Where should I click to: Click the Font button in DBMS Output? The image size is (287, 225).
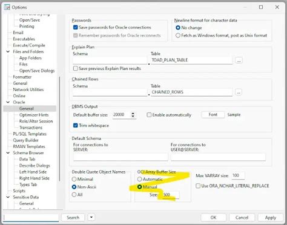(213, 115)
